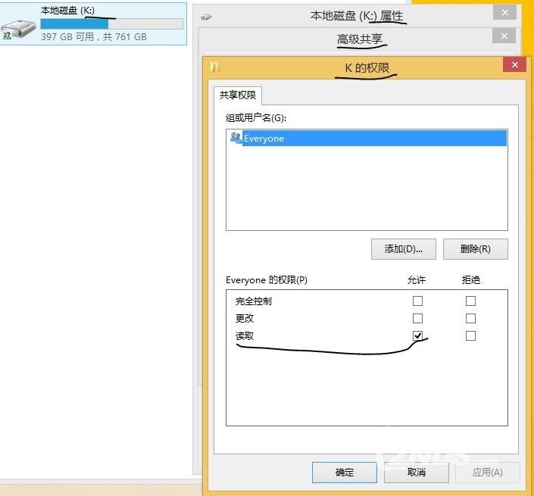
Task: Uncheck 允许 for 读取 permission
Action: point(417,335)
